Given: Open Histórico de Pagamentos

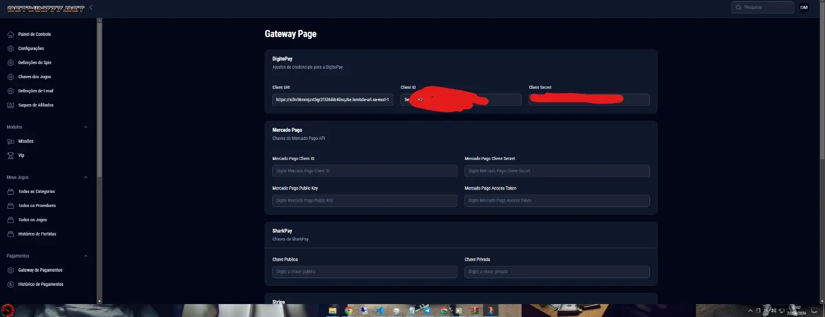Looking at the screenshot, I should (x=41, y=284).
